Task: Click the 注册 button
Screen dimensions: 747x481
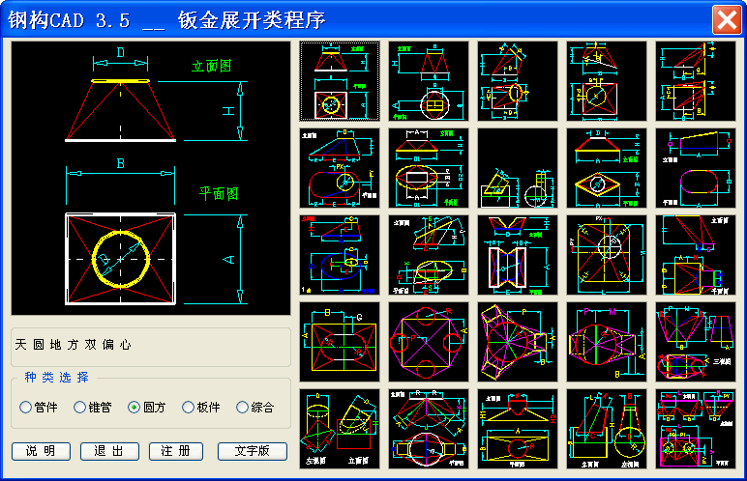Action: pos(176,451)
